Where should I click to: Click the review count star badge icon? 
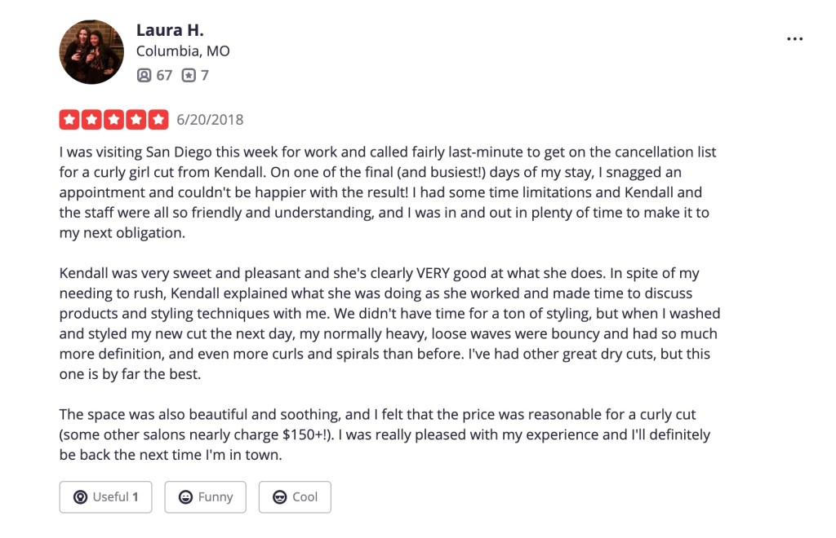[189, 75]
